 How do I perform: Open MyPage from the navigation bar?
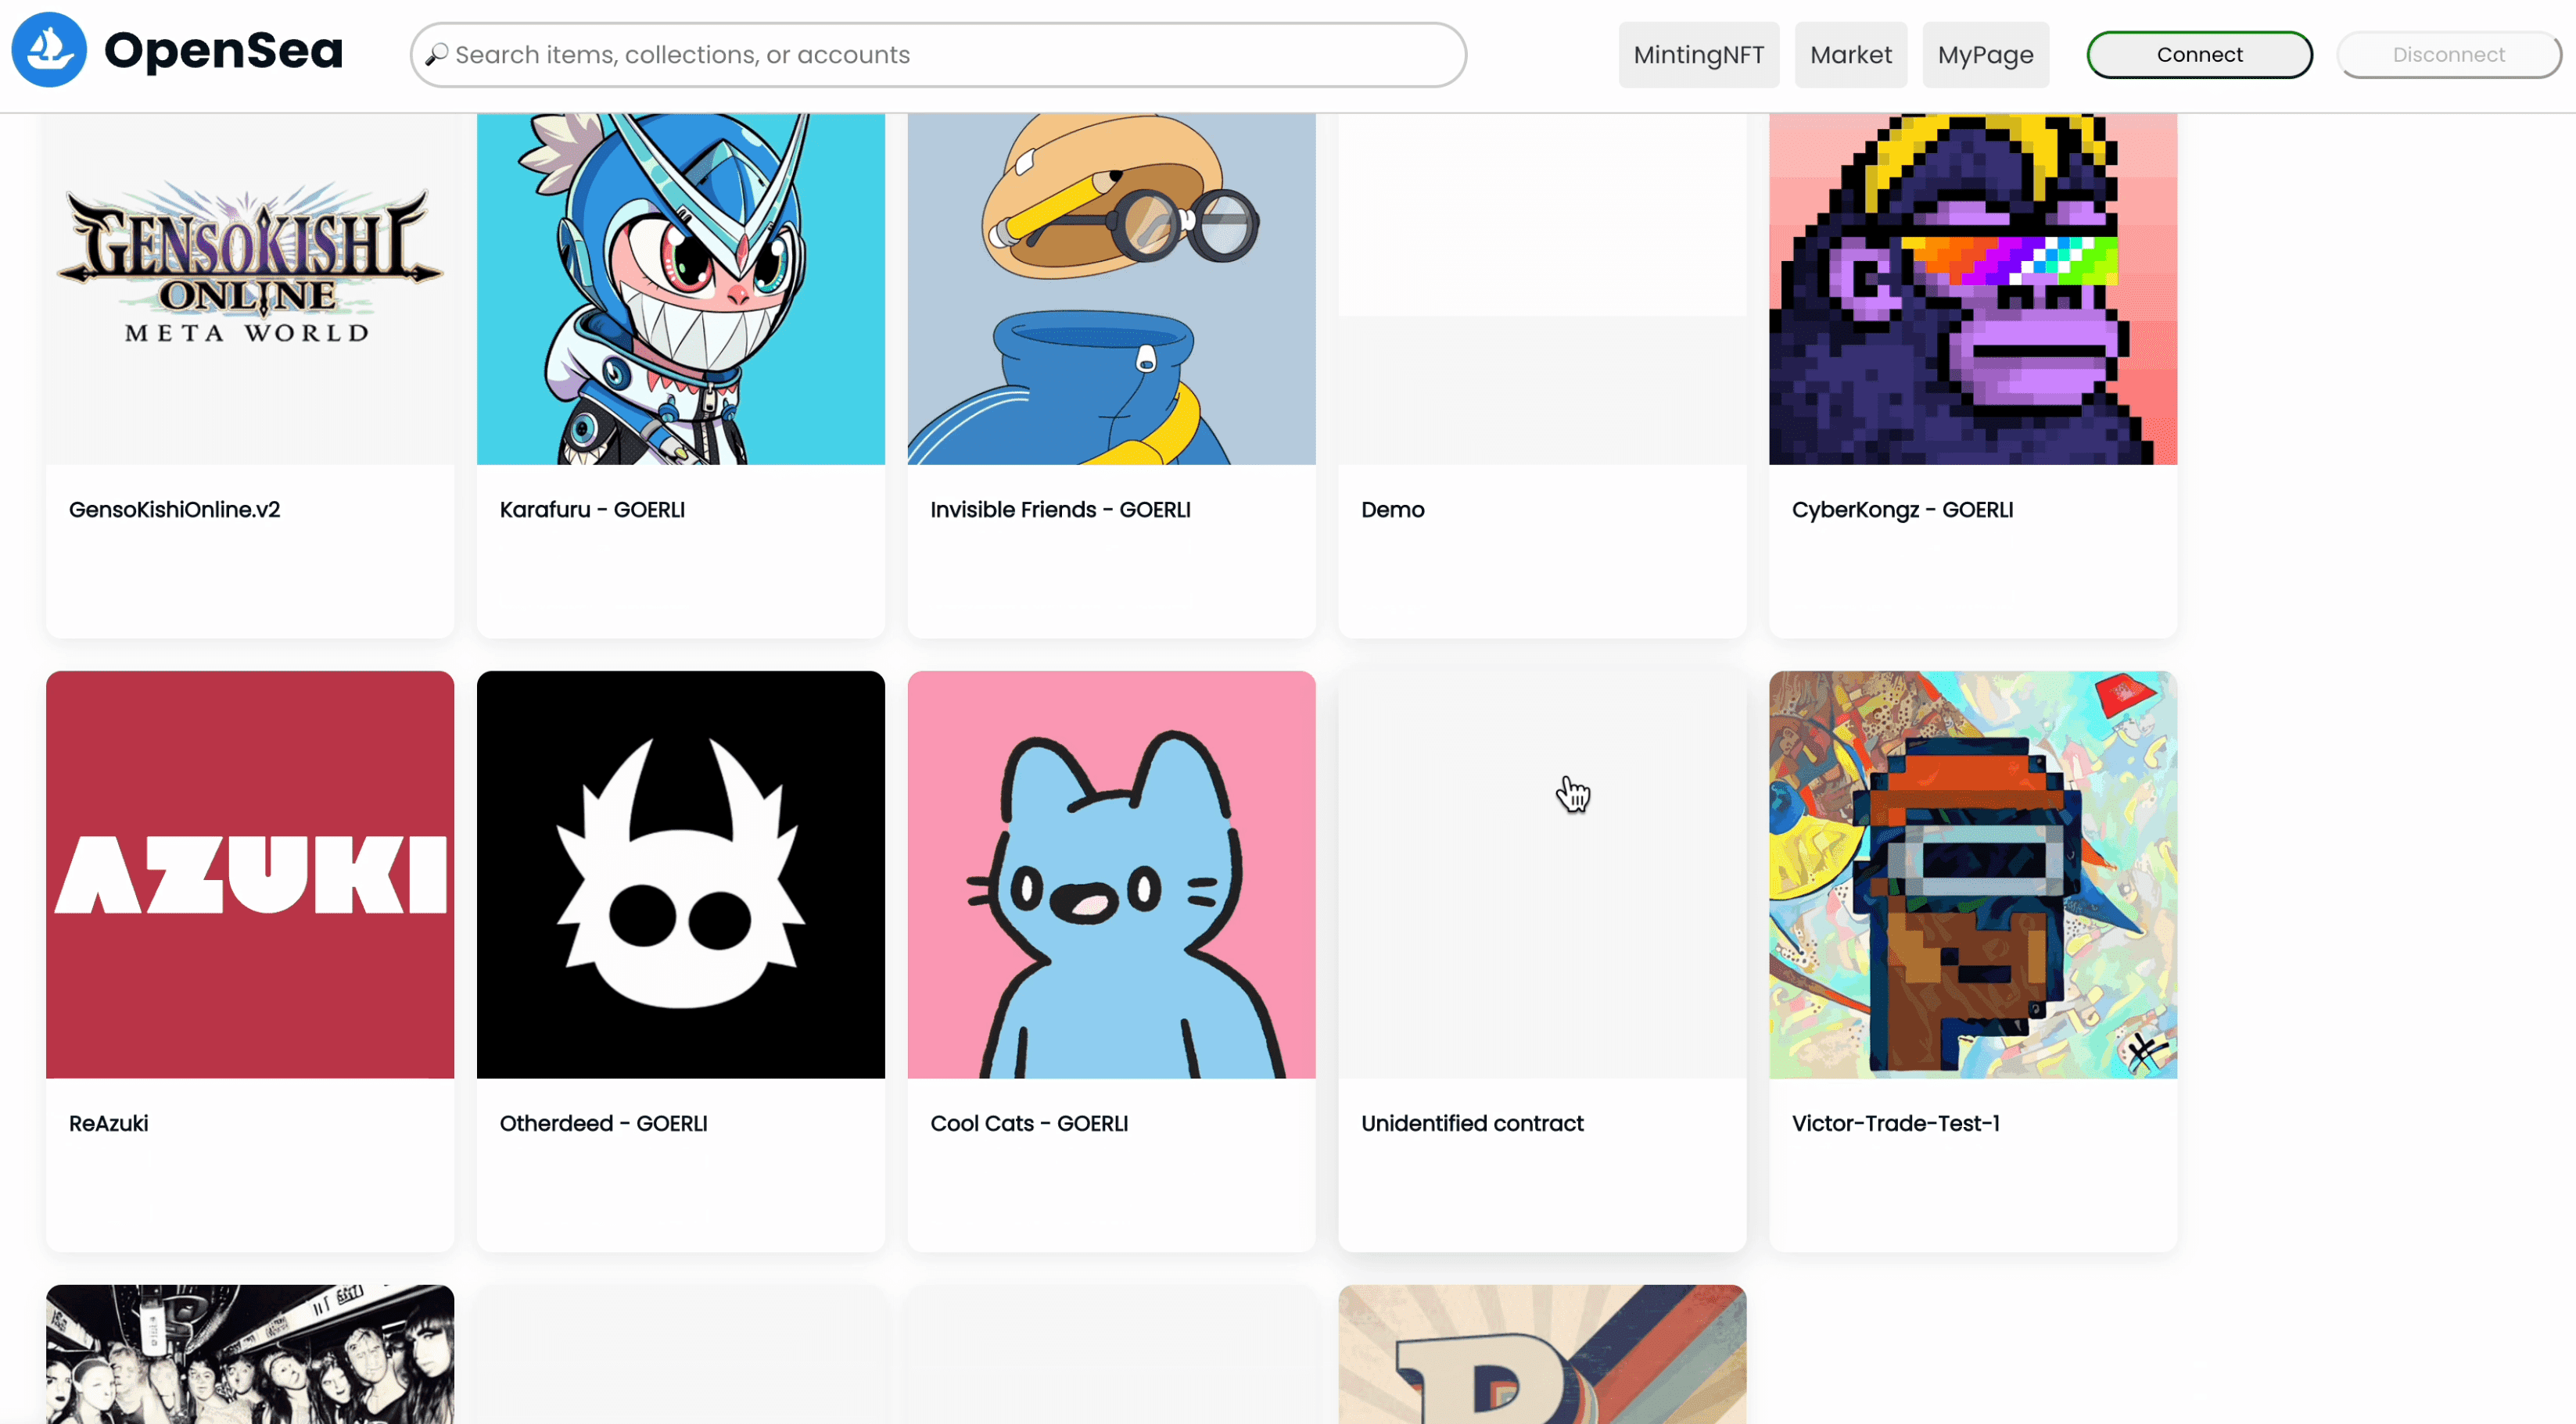click(x=1985, y=55)
